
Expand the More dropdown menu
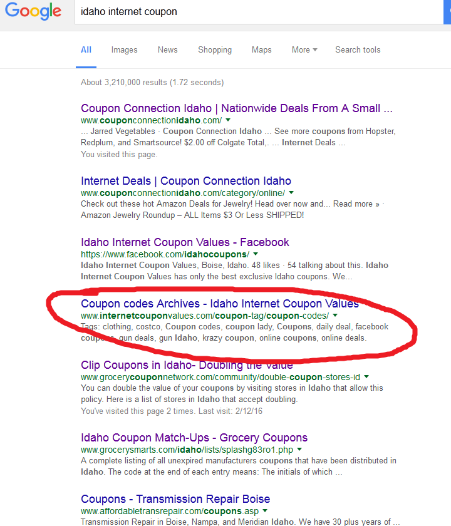304,50
